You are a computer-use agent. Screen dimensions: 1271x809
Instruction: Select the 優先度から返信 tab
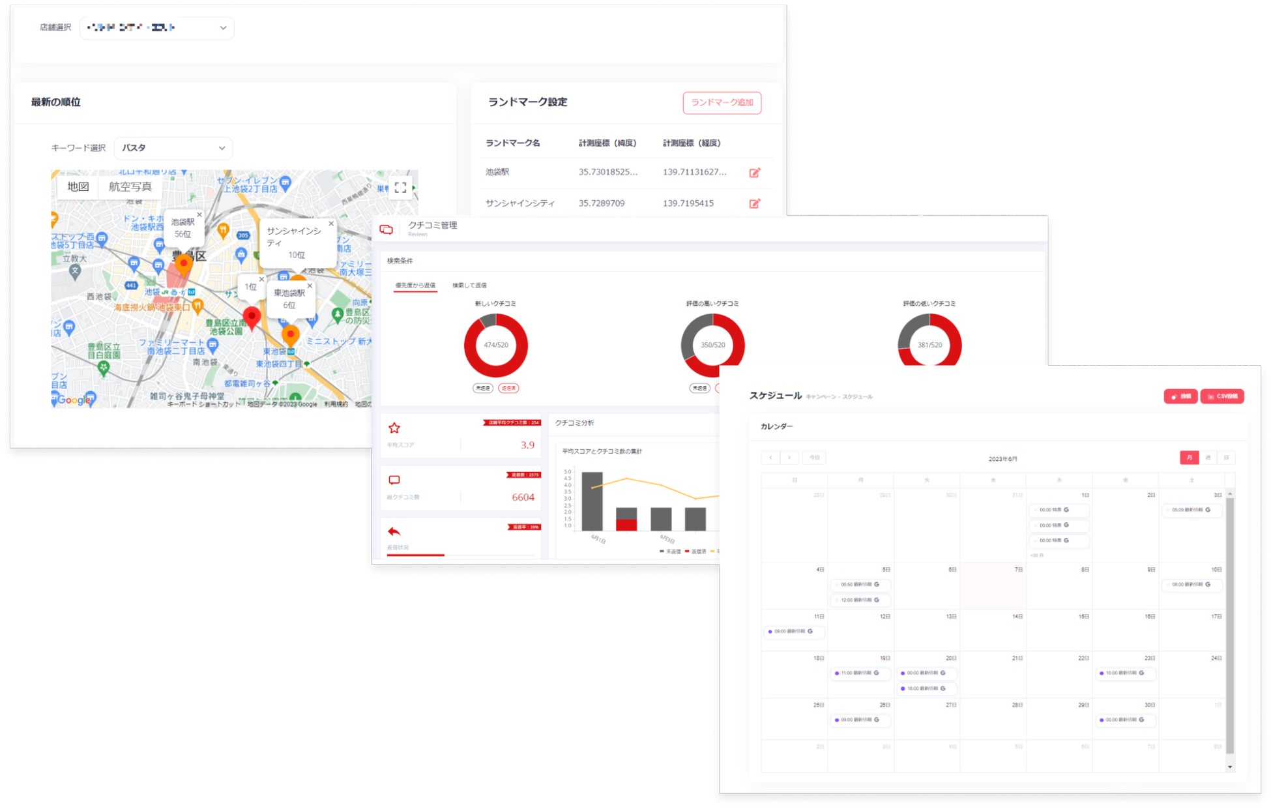415,286
